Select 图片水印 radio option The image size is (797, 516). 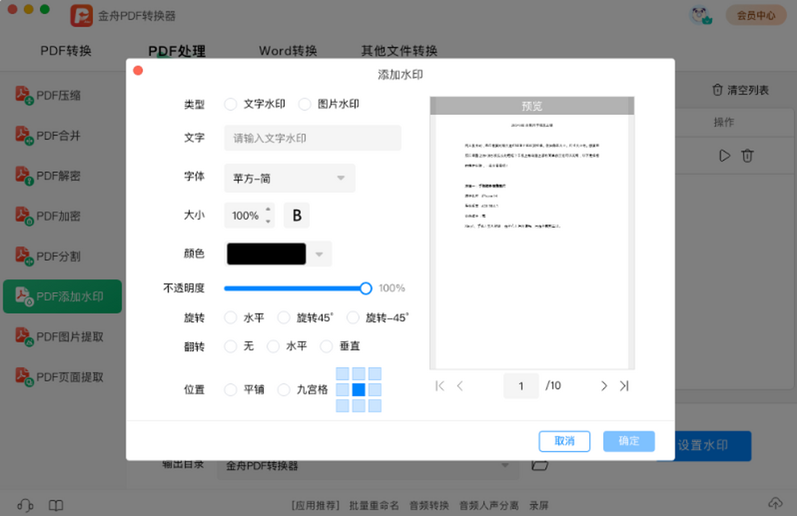(x=305, y=104)
